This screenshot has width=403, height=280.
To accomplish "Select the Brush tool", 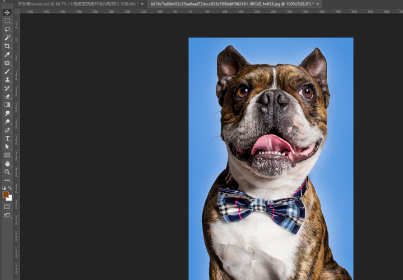I will (x=7, y=71).
